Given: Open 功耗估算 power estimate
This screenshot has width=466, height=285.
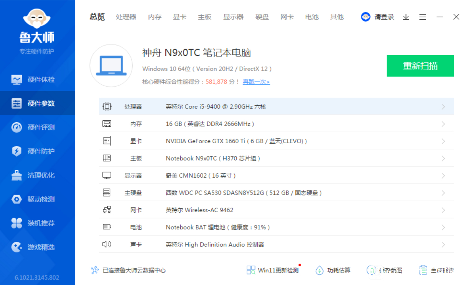Looking at the screenshot, I should [x=333, y=270].
